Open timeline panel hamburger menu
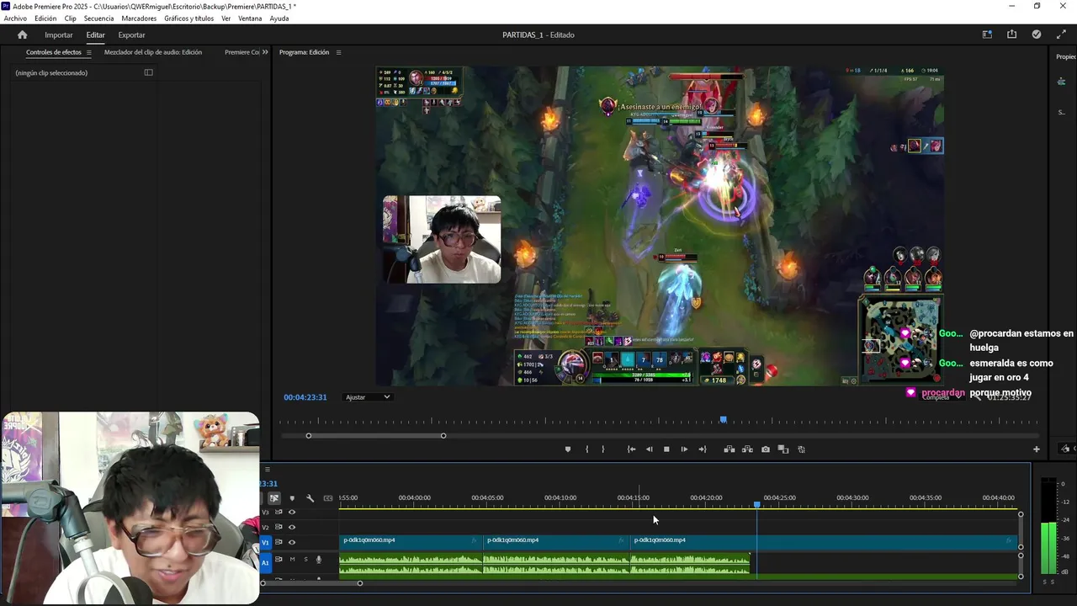1077x606 pixels. tap(268, 470)
